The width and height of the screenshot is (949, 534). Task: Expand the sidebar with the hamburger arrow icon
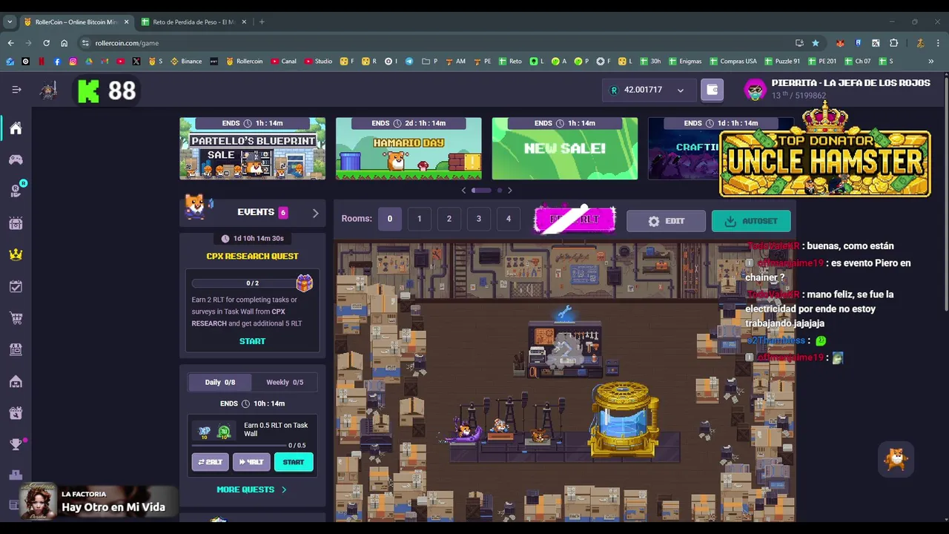point(16,90)
